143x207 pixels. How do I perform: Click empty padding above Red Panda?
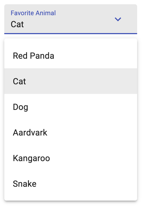pos(71,41)
